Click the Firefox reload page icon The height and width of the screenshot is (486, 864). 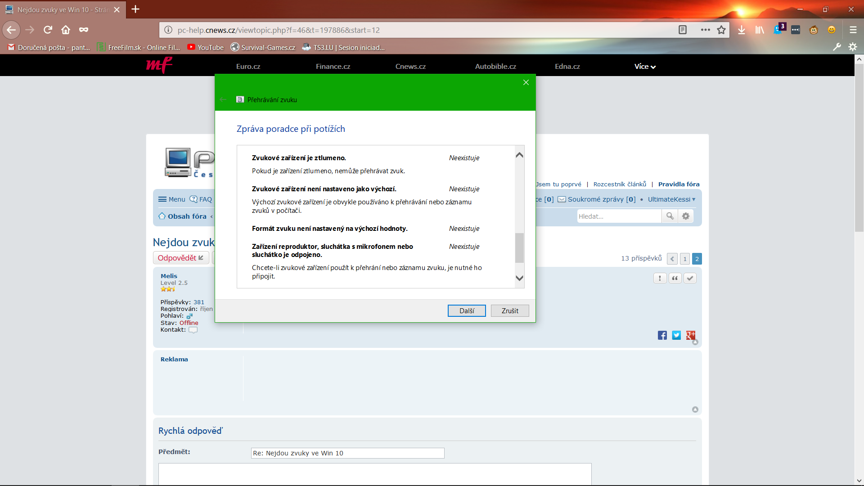click(48, 30)
